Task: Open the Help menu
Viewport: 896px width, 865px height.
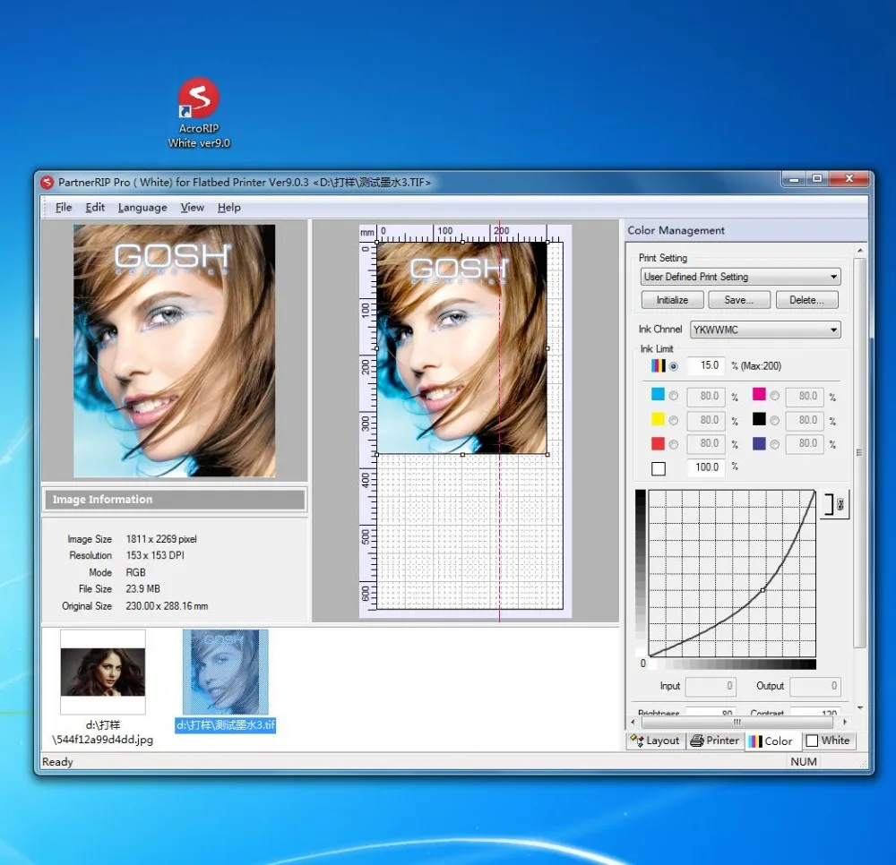Action: [x=228, y=207]
